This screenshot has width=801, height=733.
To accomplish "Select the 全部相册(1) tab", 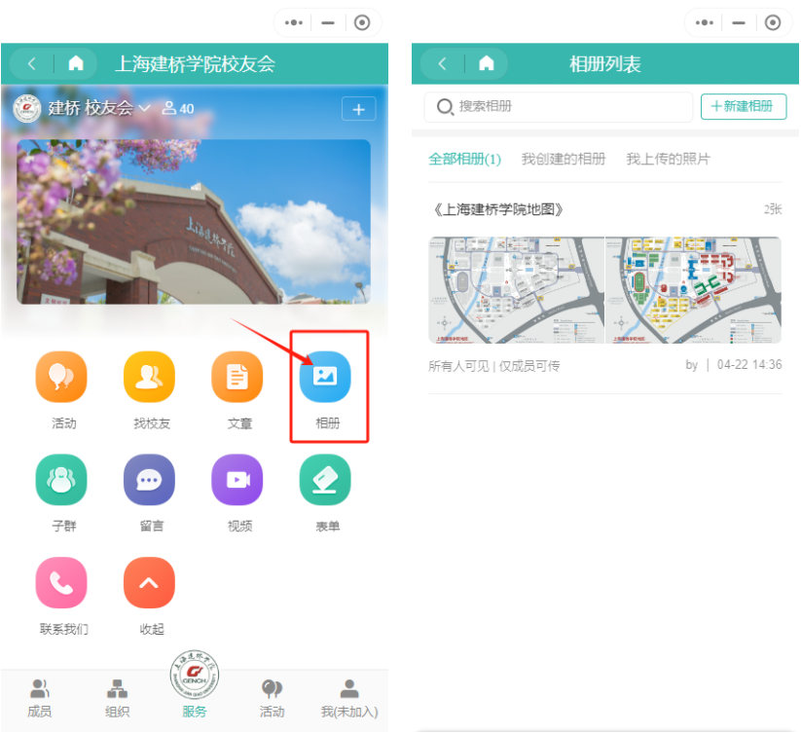I will pyautogui.click(x=465, y=160).
